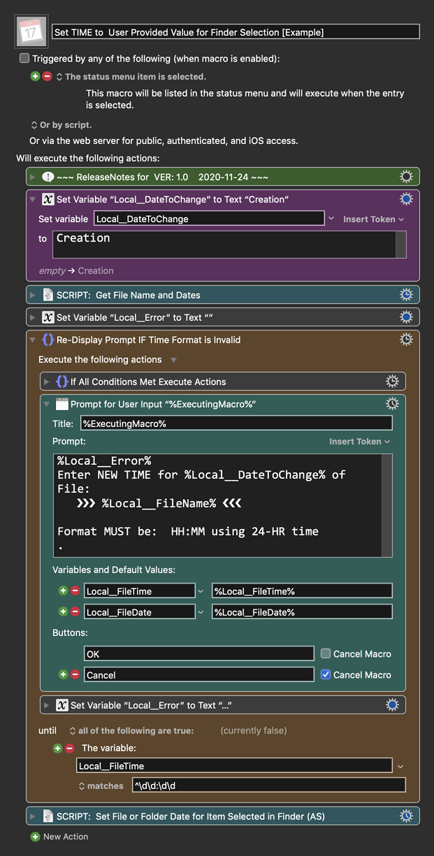Click window icon of Prompt for User Input action
434x856 pixels.
click(62, 404)
